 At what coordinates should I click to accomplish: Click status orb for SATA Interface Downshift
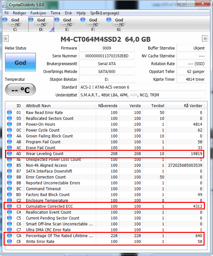pyautogui.click(x=9, y=171)
